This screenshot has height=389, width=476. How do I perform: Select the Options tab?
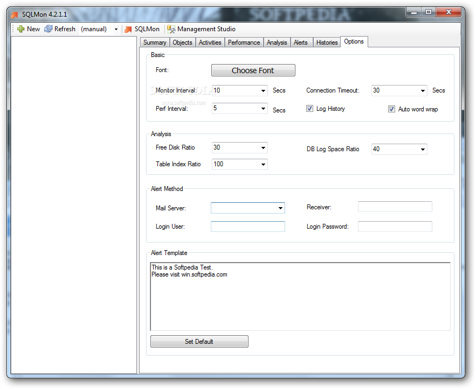(x=354, y=41)
